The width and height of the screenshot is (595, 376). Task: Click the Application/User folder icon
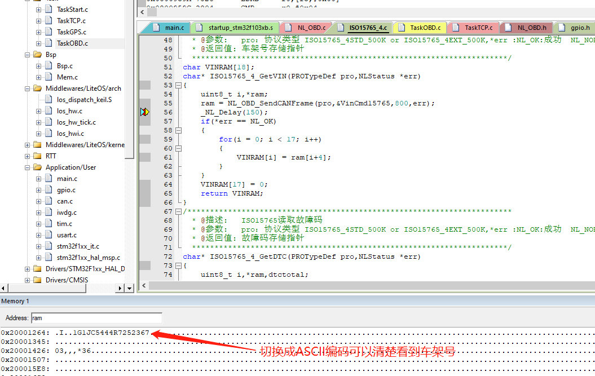38,167
